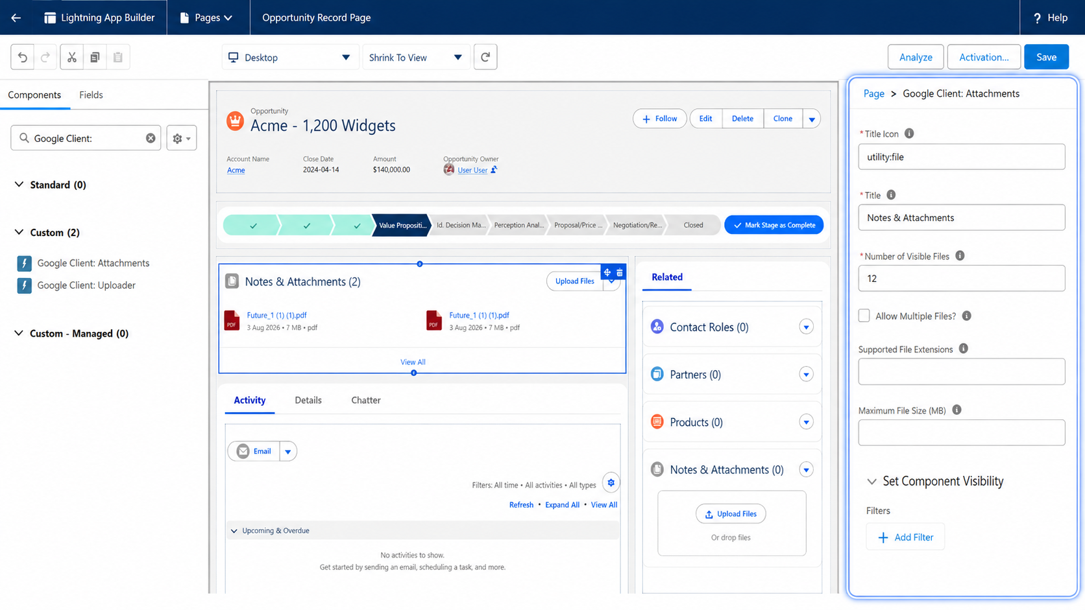Click the first Future_1 PDF file icon
Screen dimensions: 1085x610
pos(232,320)
